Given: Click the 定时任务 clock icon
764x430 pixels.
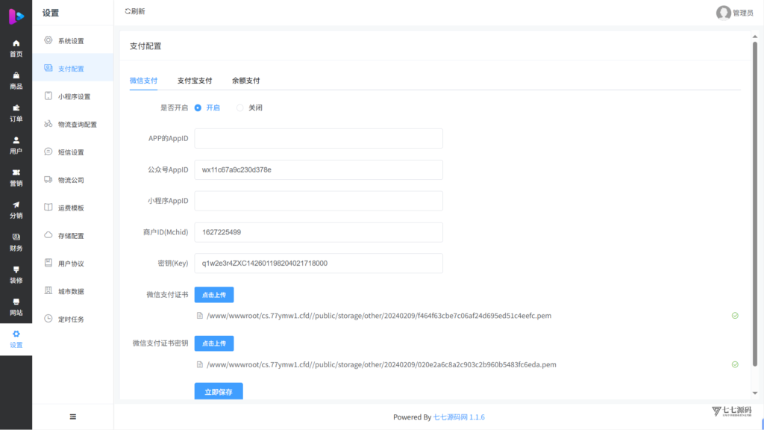Looking at the screenshot, I should 48,318.
